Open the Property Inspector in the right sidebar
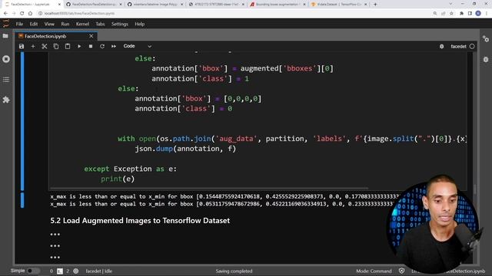 (486, 39)
